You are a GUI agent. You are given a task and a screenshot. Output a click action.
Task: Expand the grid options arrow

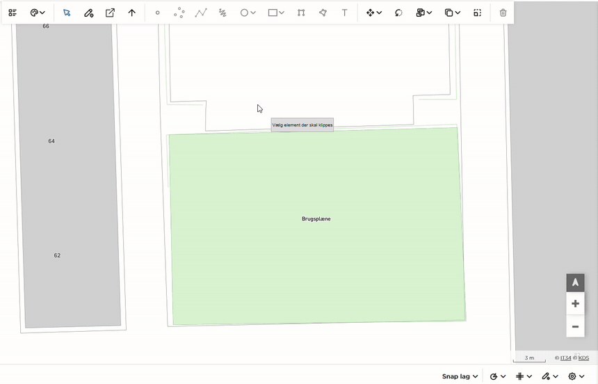pyautogui.click(x=529, y=376)
